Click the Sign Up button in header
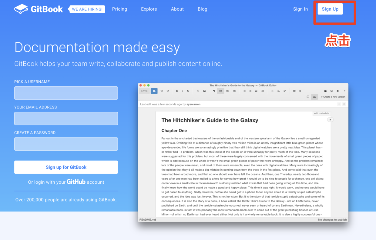 point(330,9)
